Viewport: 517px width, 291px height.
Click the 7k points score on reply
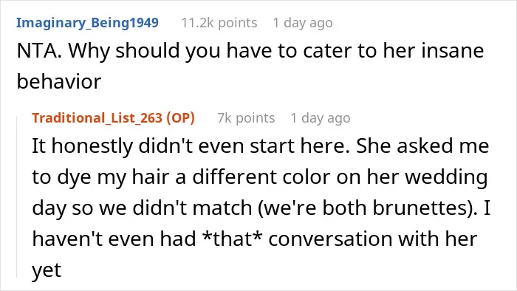coord(246,117)
